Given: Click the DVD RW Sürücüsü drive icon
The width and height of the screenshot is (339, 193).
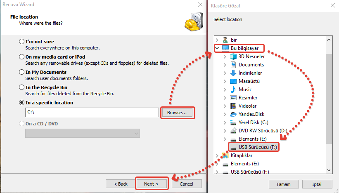Looking at the screenshot, I should 233,131.
